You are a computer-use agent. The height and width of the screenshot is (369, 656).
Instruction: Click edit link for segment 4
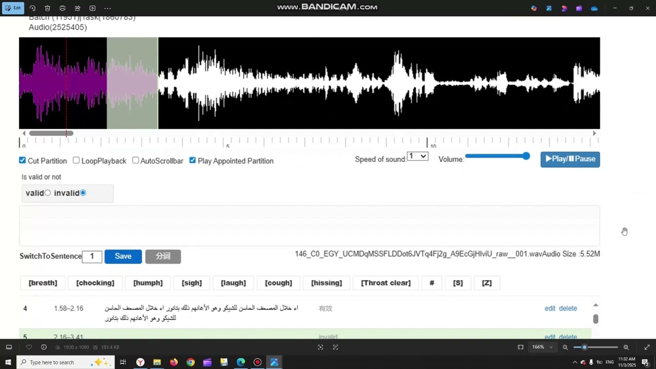[x=550, y=309]
